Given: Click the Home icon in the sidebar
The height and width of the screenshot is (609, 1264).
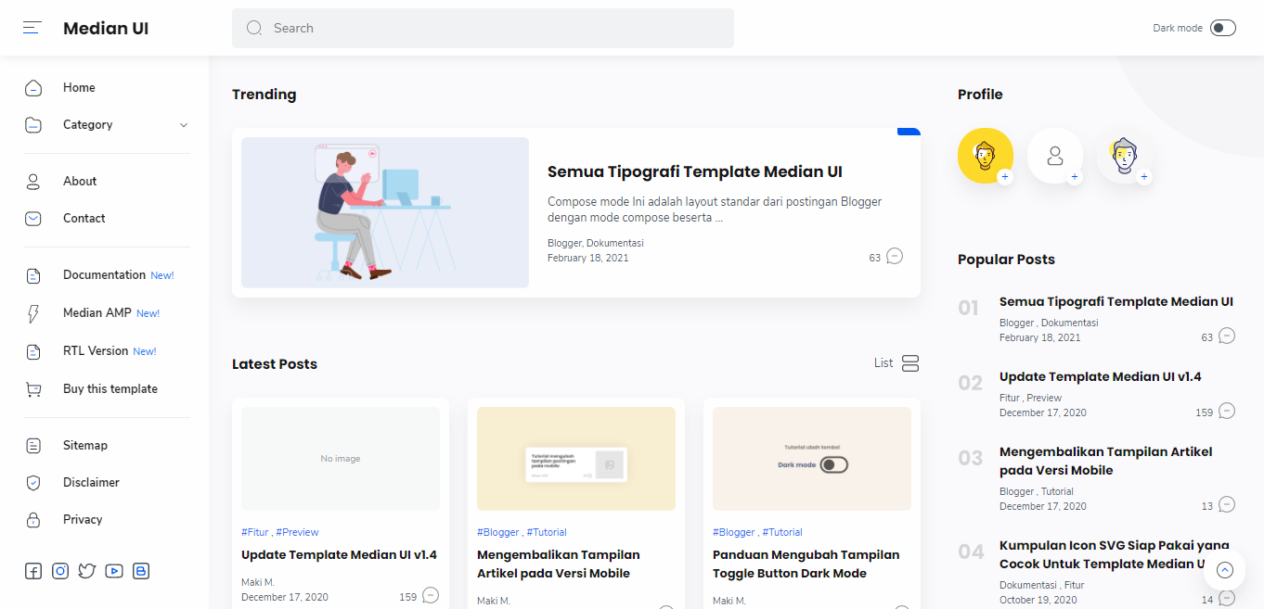Looking at the screenshot, I should [33, 88].
